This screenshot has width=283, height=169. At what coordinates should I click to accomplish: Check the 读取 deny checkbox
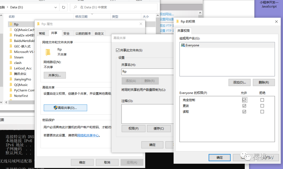(262, 112)
